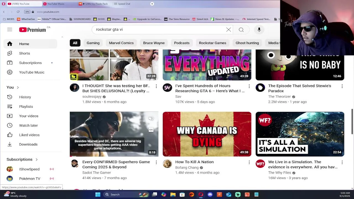The width and height of the screenshot is (354, 199).
Task: Expand the Subscriptions section header chevron
Action: 36,159
